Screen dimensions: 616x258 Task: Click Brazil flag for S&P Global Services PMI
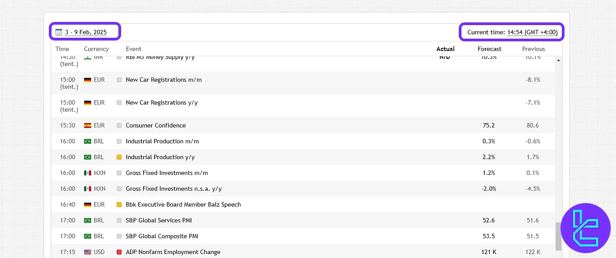[88, 220]
